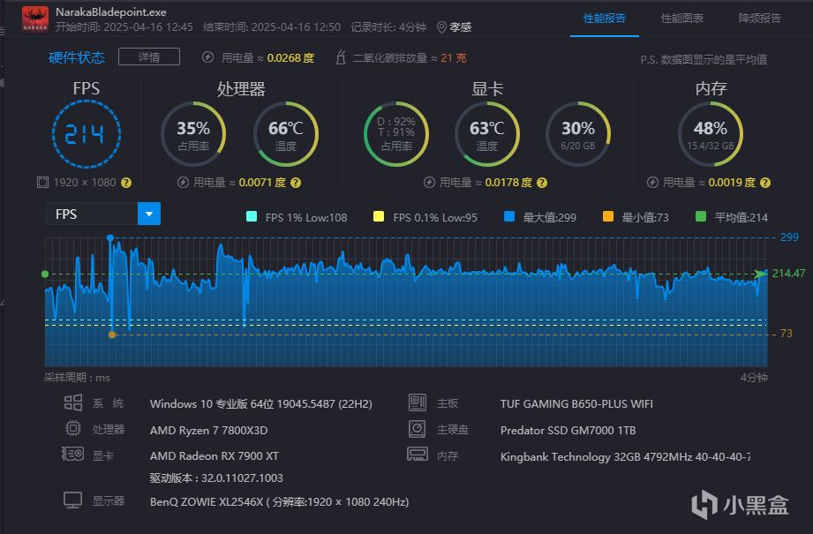Select Predator SSD GM7000 1TB text
Image resolution: width=813 pixels, height=534 pixels.
coord(568,431)
